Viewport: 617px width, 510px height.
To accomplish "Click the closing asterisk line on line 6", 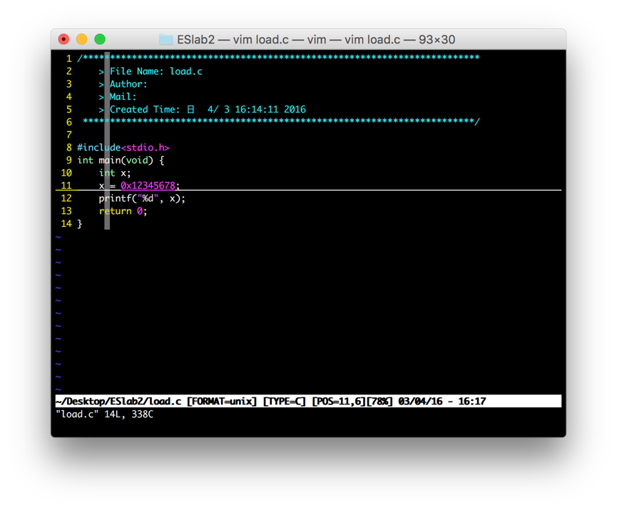I will click(281, 121).
